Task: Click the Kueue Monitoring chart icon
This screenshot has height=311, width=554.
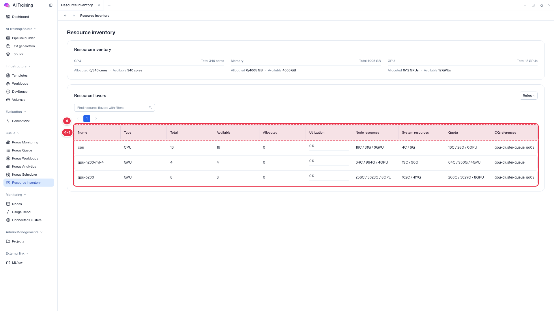Action: point(8,142)
